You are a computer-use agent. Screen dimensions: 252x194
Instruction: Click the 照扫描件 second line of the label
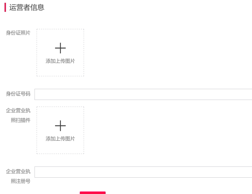coord(21,120)
